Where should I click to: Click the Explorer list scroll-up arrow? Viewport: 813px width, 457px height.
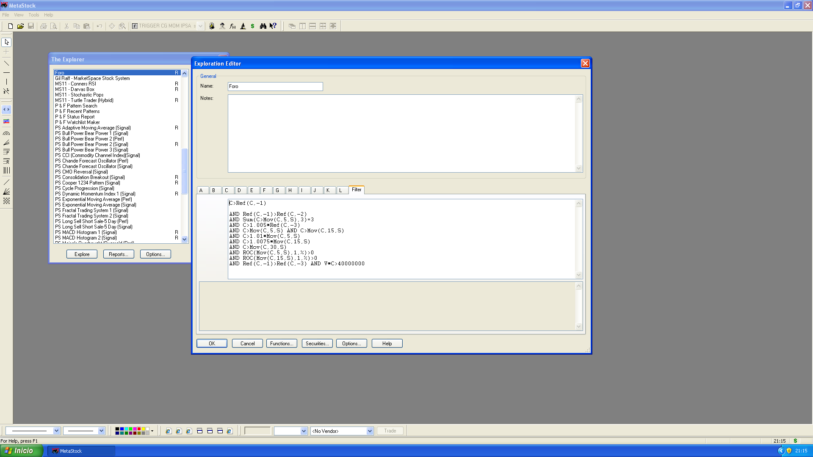pos(184,73)
